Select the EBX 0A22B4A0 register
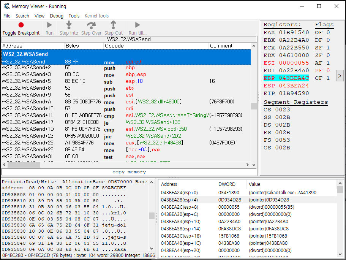The width and height of the screenshot is (346, 260). 286,40
